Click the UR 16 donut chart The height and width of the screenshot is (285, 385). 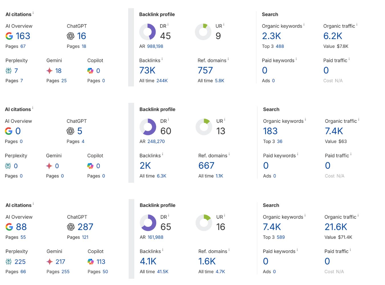204,223
